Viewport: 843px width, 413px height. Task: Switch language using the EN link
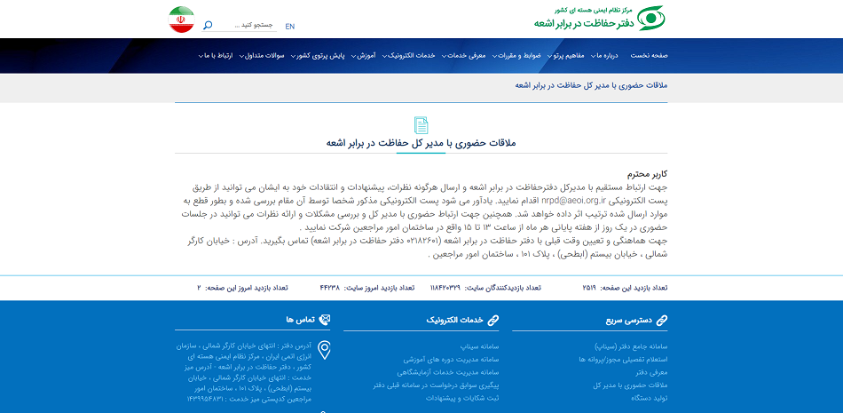[x=290, y=27]
